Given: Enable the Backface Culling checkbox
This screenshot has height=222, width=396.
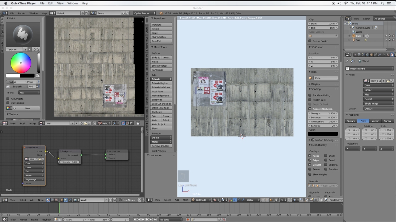Looking at the screenshot, I should tap(310, 95).
